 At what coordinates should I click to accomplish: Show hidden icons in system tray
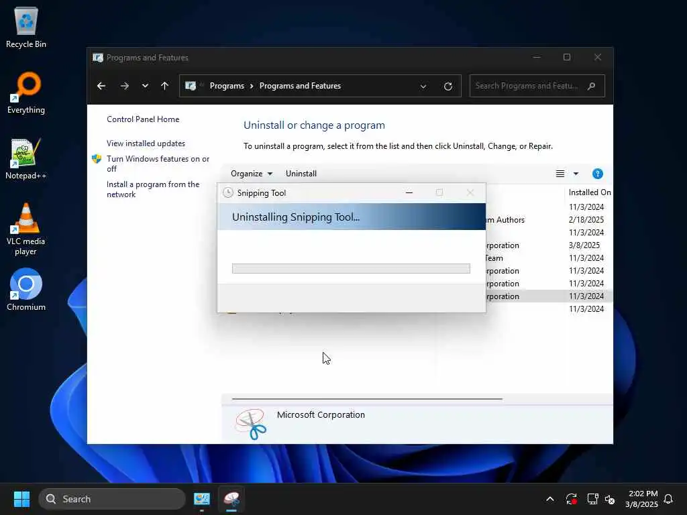pos(550,499)
